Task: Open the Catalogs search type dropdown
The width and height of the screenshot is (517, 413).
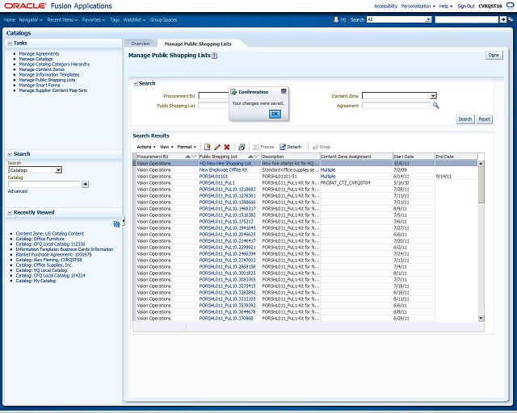Action: point(58,170)
